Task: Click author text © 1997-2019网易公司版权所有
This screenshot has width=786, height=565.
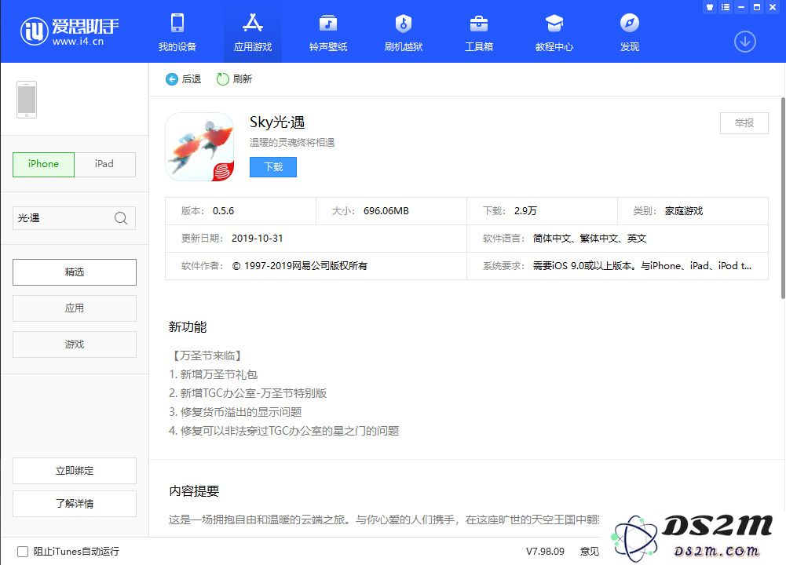Action: tap(300, 266)
